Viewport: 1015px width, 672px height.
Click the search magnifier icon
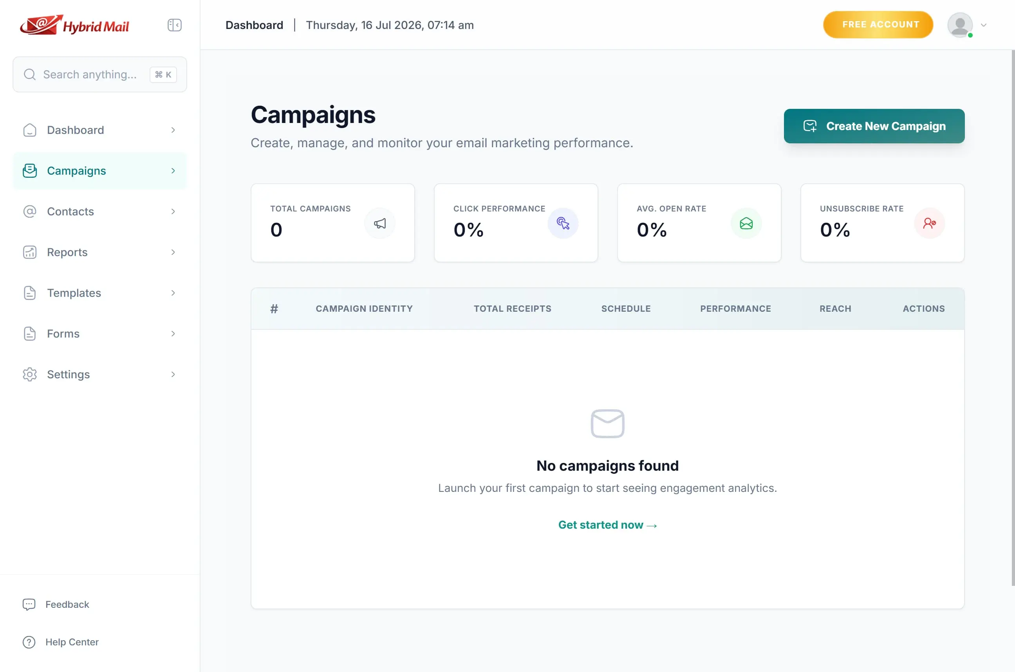pyautogui.click(x=29, y=74)
